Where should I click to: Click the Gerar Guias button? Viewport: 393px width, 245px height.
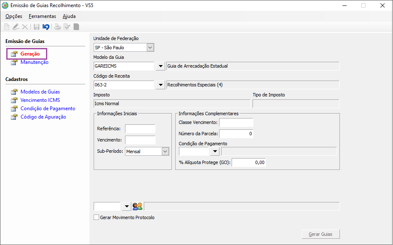(x=321, y=234)
